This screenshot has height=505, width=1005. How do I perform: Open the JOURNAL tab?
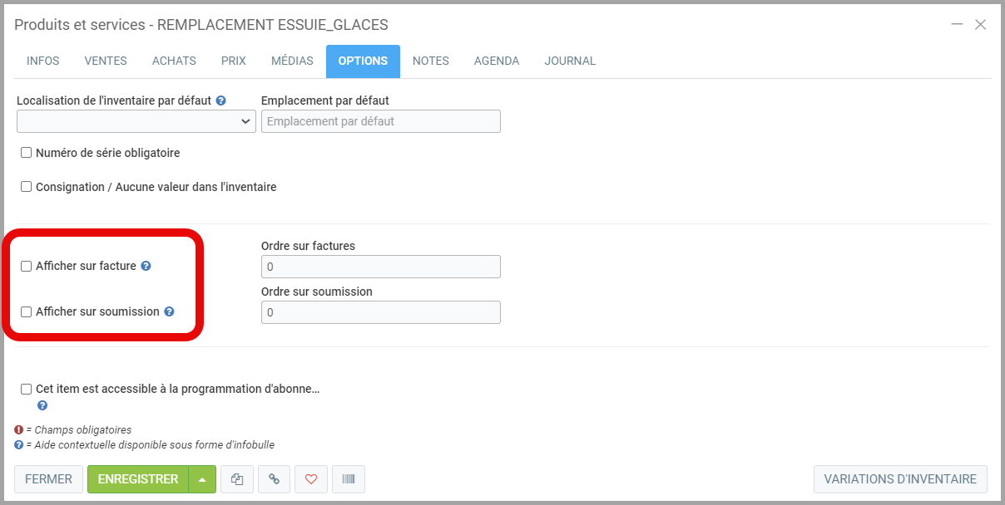[x=570, y=61]
